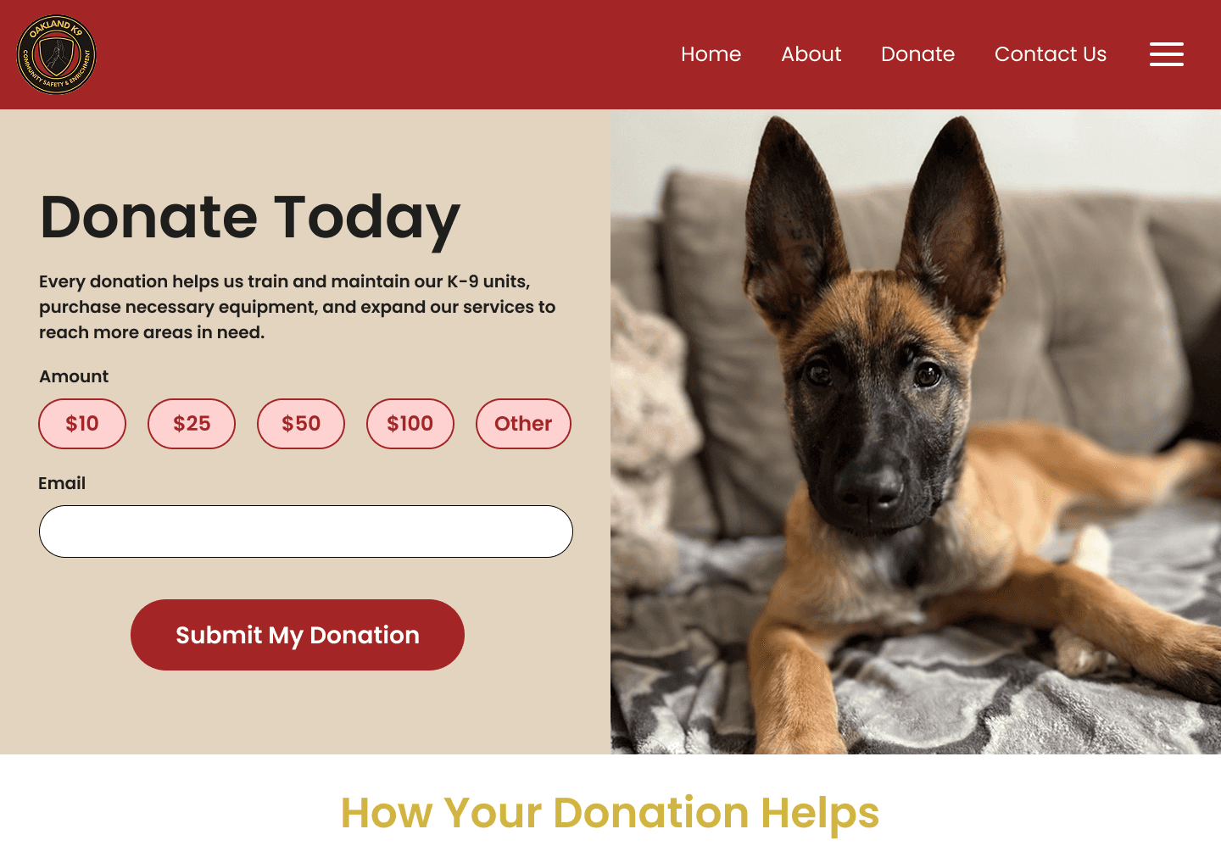
Task: Open Contact Us page
Action: (x=1050, y=54)
